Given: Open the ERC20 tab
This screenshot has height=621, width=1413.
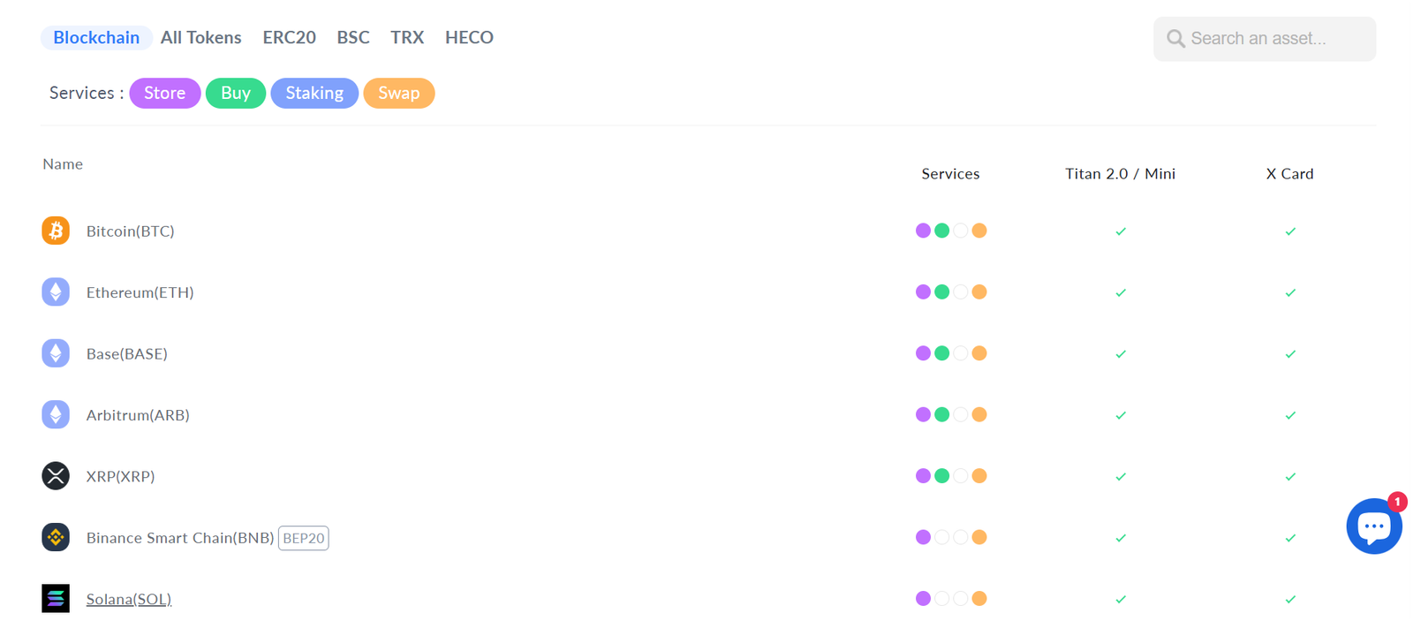Looking at the screenshot, I should pyautogui.click(x=289, y=37).
